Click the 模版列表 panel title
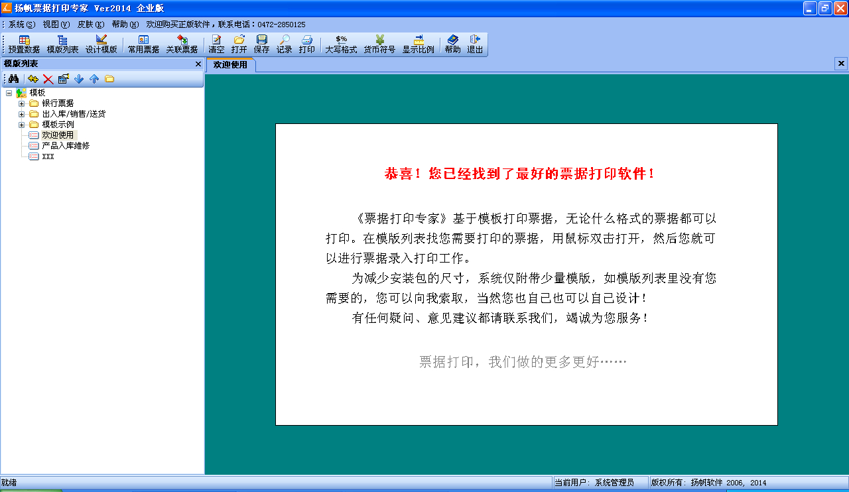 [x=21, y=64]
